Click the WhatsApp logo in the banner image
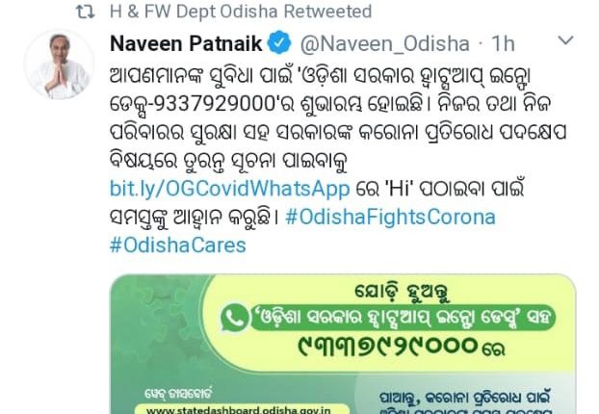This screenshot has height=414, width=599. pyautogui.click(x=234, y=317)
